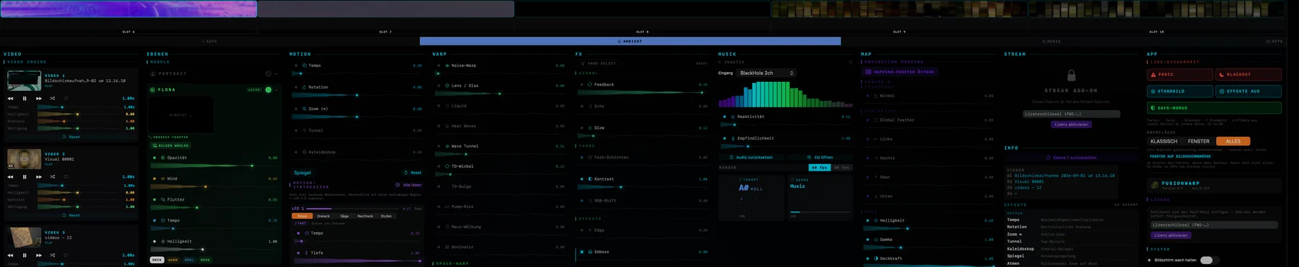Click the TD-Wirbel icon
1299x267 pixels.
point(447,166)
